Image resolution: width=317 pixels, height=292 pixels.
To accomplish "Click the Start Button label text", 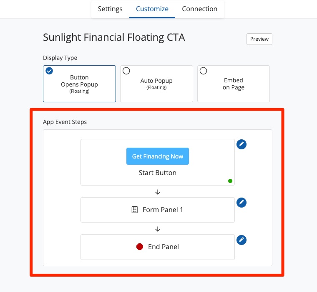I will tap(158, 173).
